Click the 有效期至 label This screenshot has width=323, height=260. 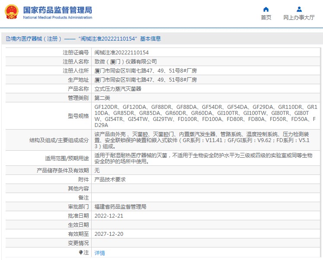[79, 234]
